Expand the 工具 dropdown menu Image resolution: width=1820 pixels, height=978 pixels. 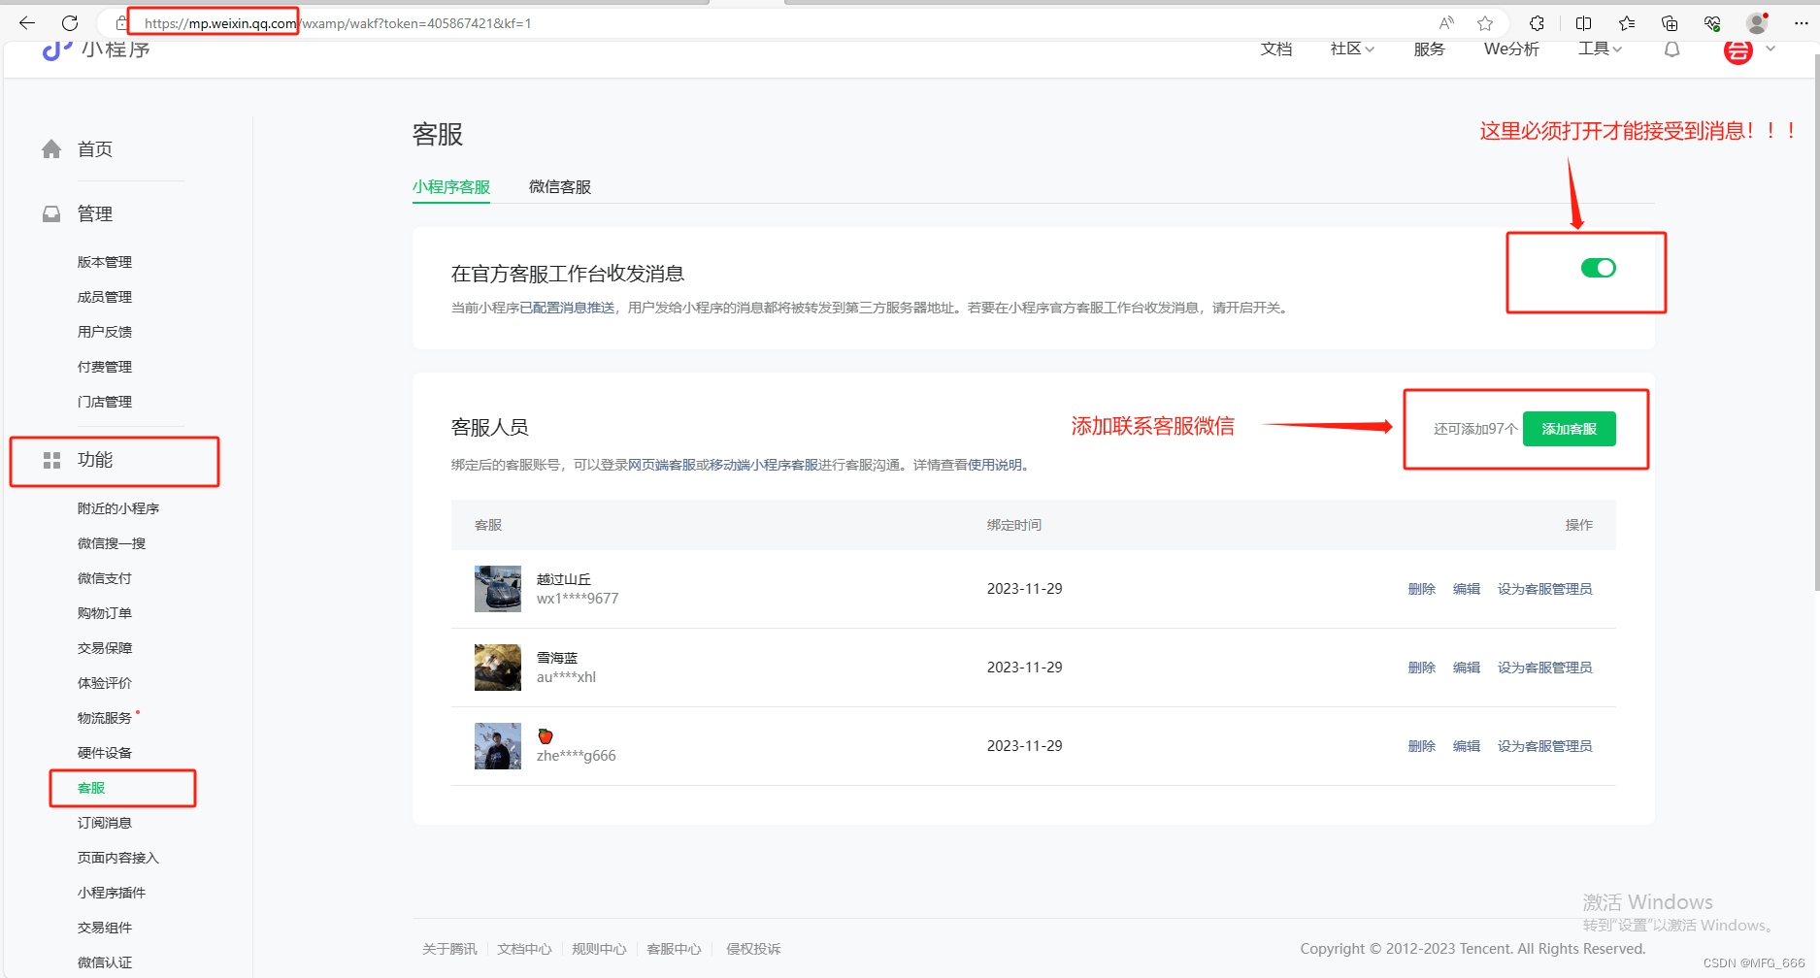click(1600, 49)
